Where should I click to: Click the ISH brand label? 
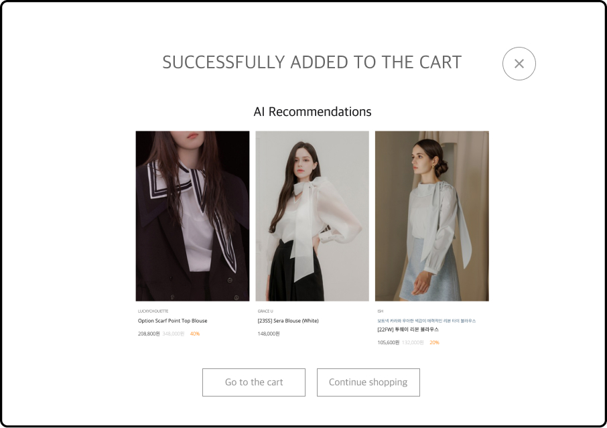pyautogui.click(x=381, y=311)
